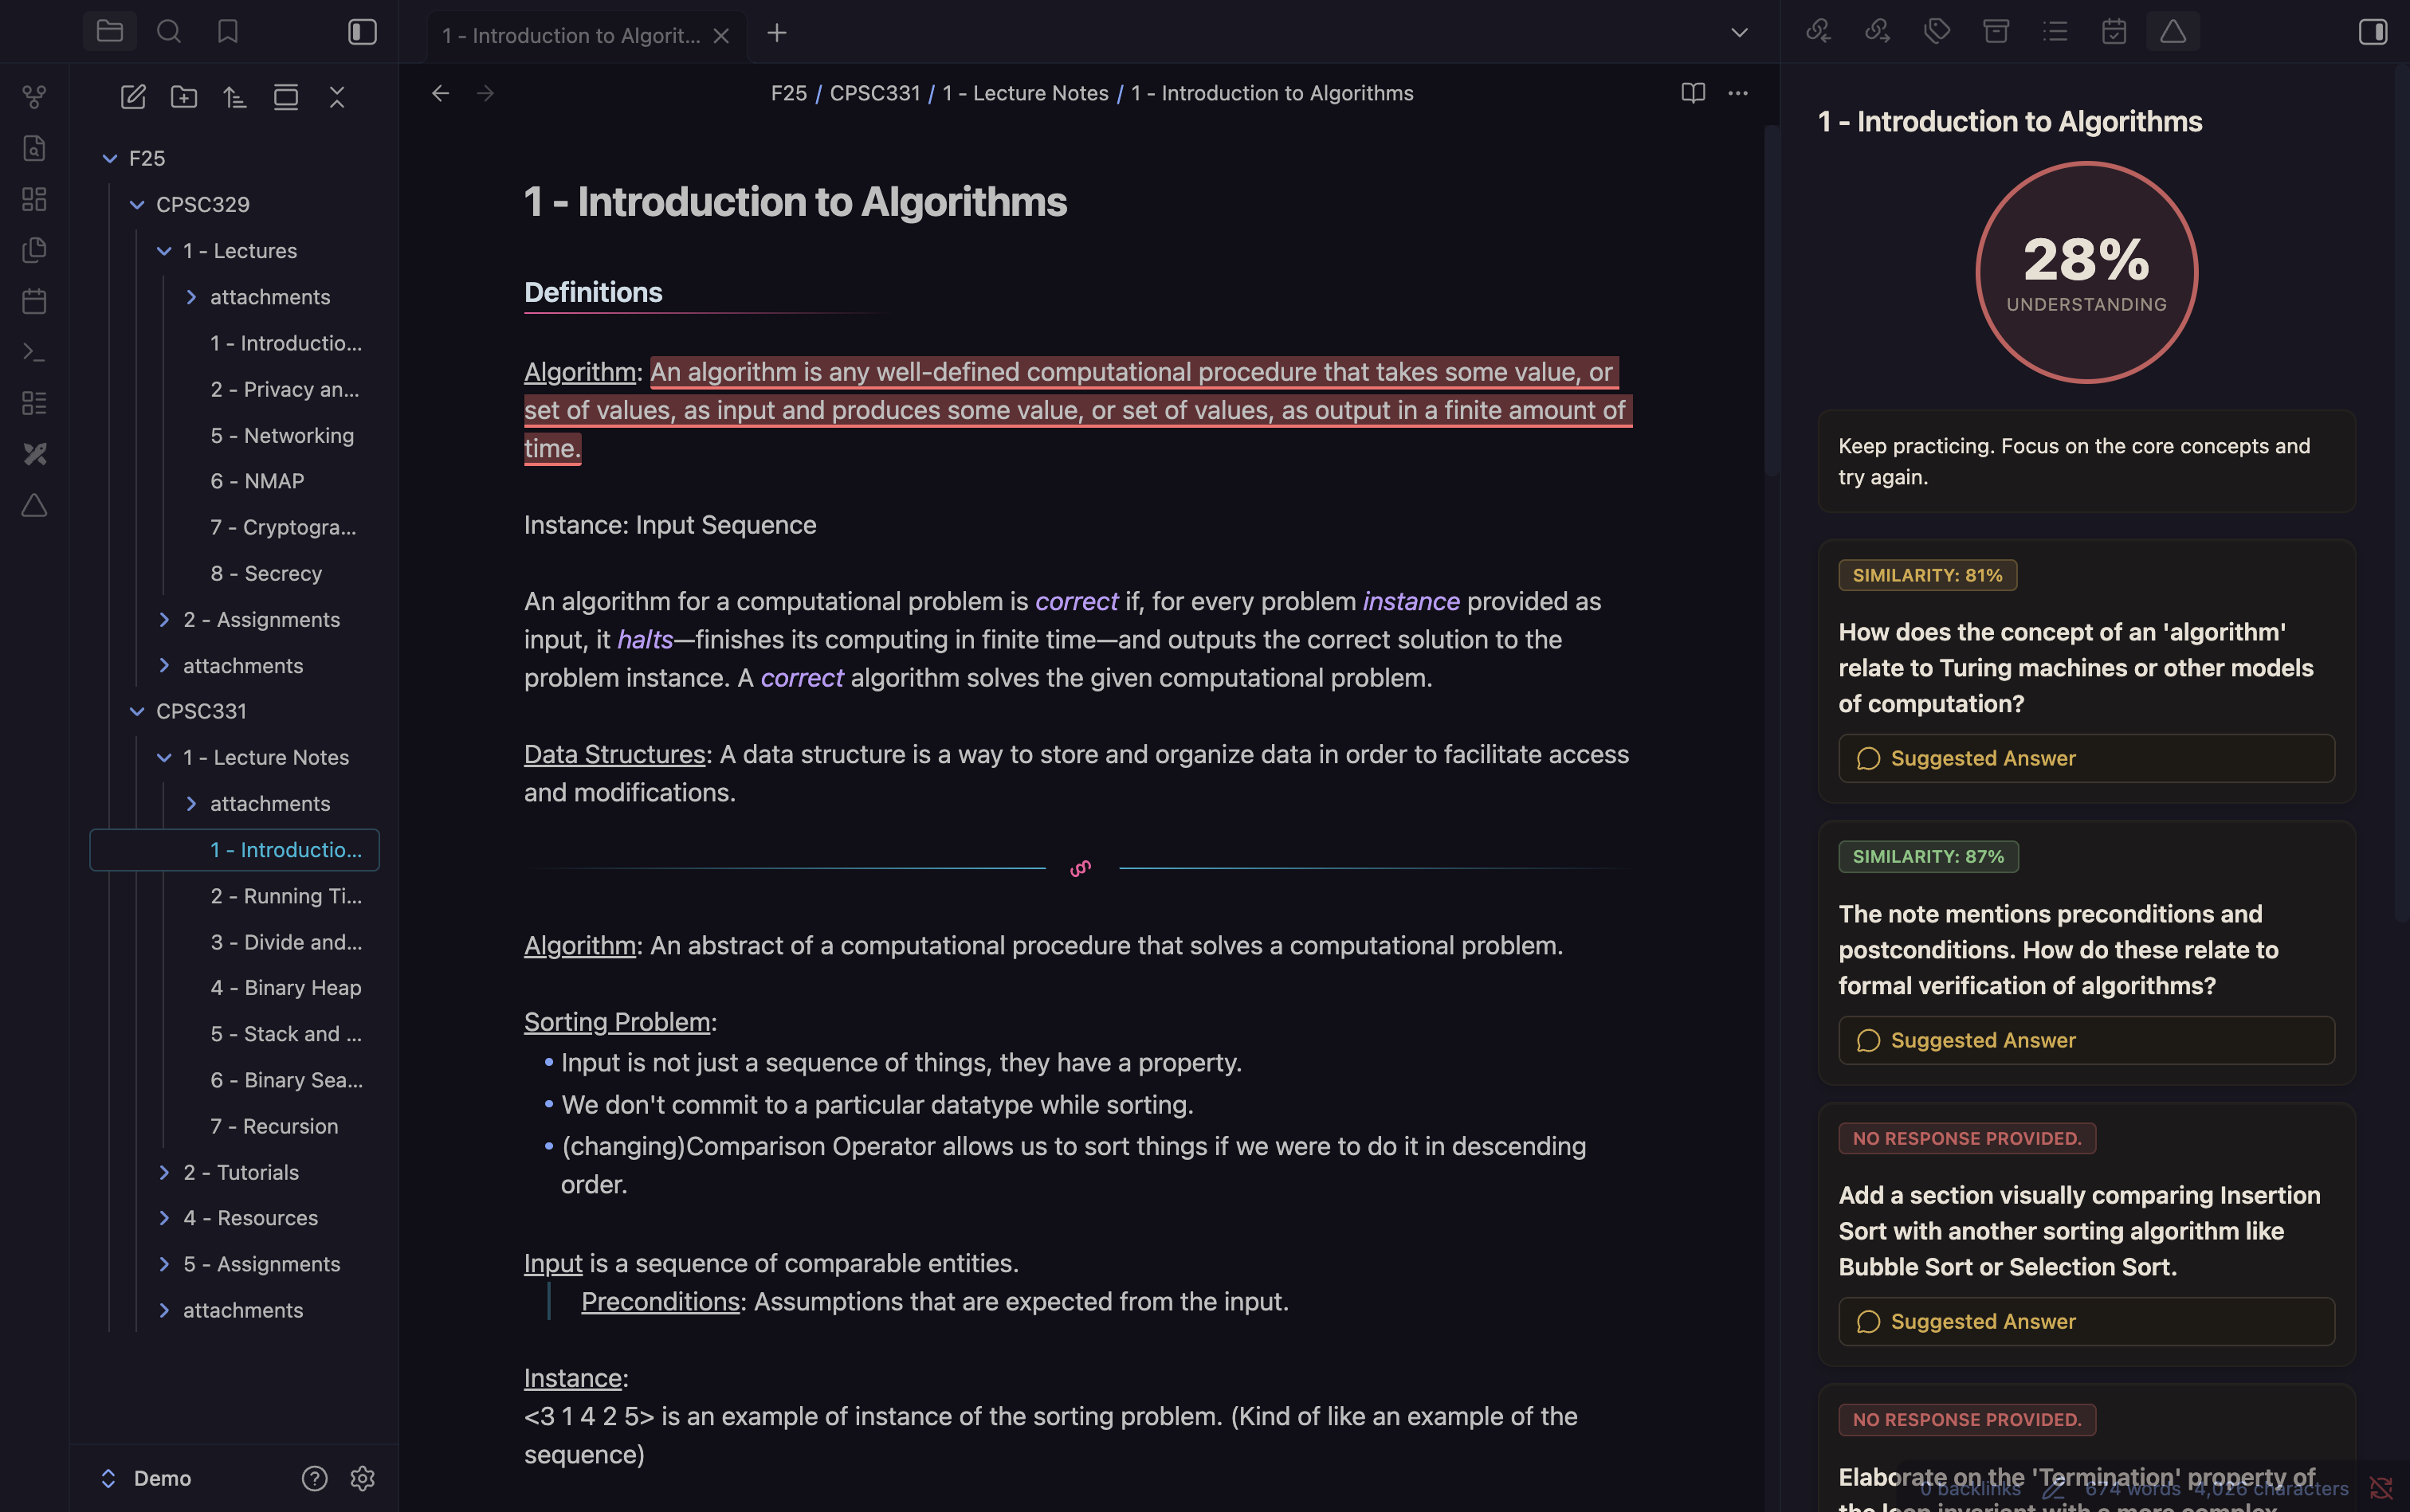The width and height of the screenshot is (2410, 1512).
Task: Open calendar icon in right sidebar
Action: (2114, 32)
